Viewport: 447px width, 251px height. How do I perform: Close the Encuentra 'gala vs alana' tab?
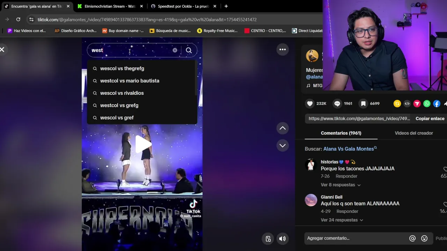click(68, 6)
